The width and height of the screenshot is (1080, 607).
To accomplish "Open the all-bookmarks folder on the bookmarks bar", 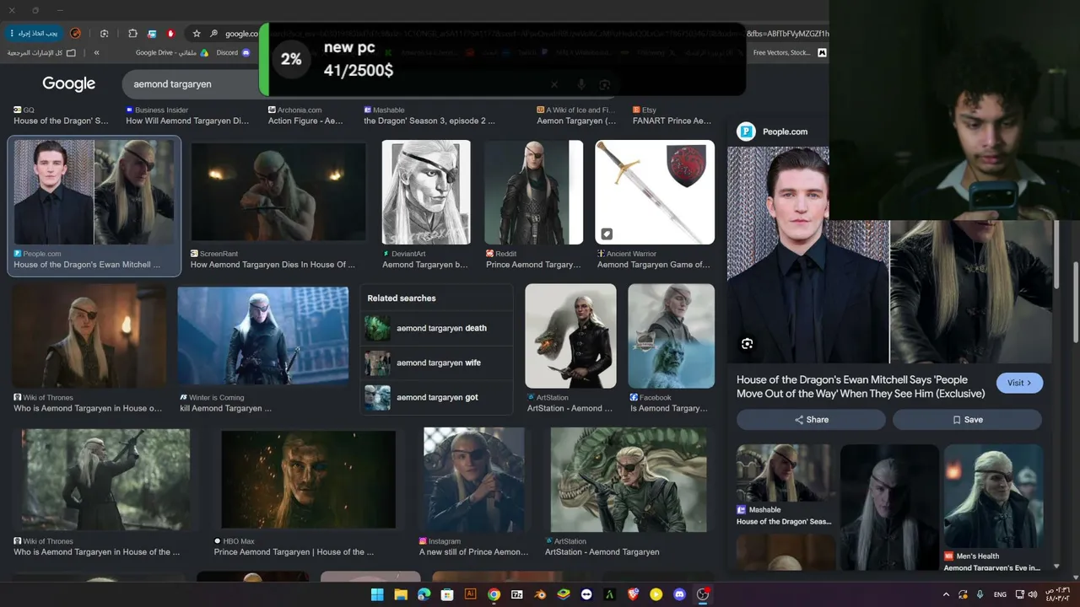I will click(x=41, y=52).
